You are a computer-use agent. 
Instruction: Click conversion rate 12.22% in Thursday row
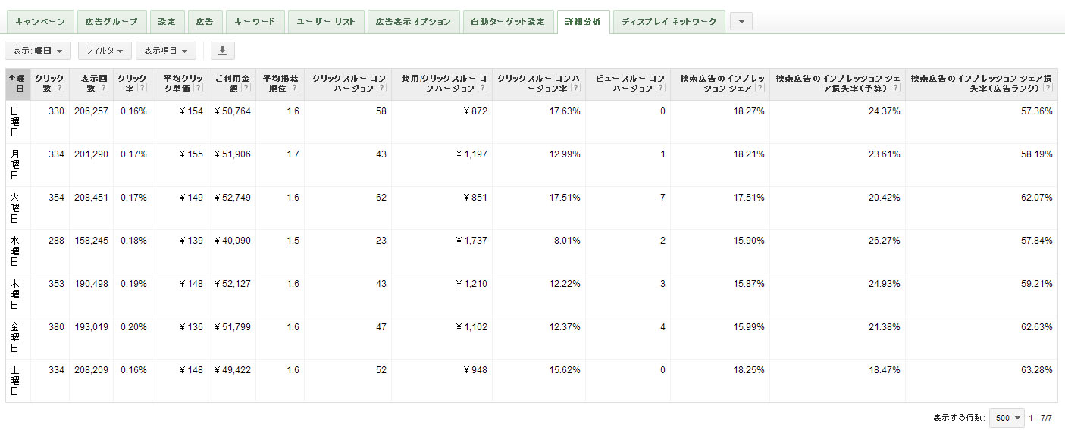tap(565, 284)
